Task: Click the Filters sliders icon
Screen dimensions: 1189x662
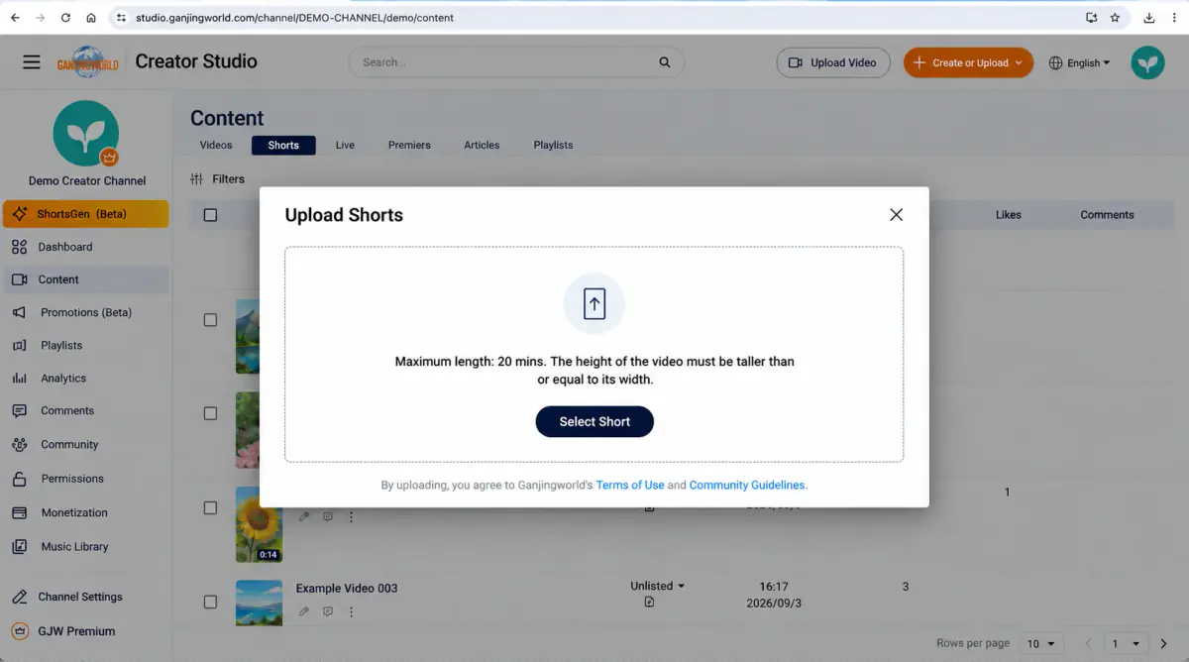Action: pyautogui.click(x=196, y=179)
